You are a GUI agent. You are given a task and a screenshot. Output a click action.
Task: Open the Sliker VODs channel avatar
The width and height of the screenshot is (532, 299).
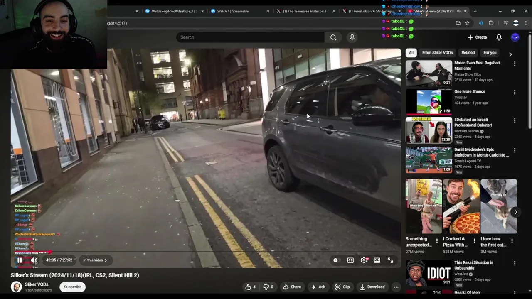(x=16, y=287)
